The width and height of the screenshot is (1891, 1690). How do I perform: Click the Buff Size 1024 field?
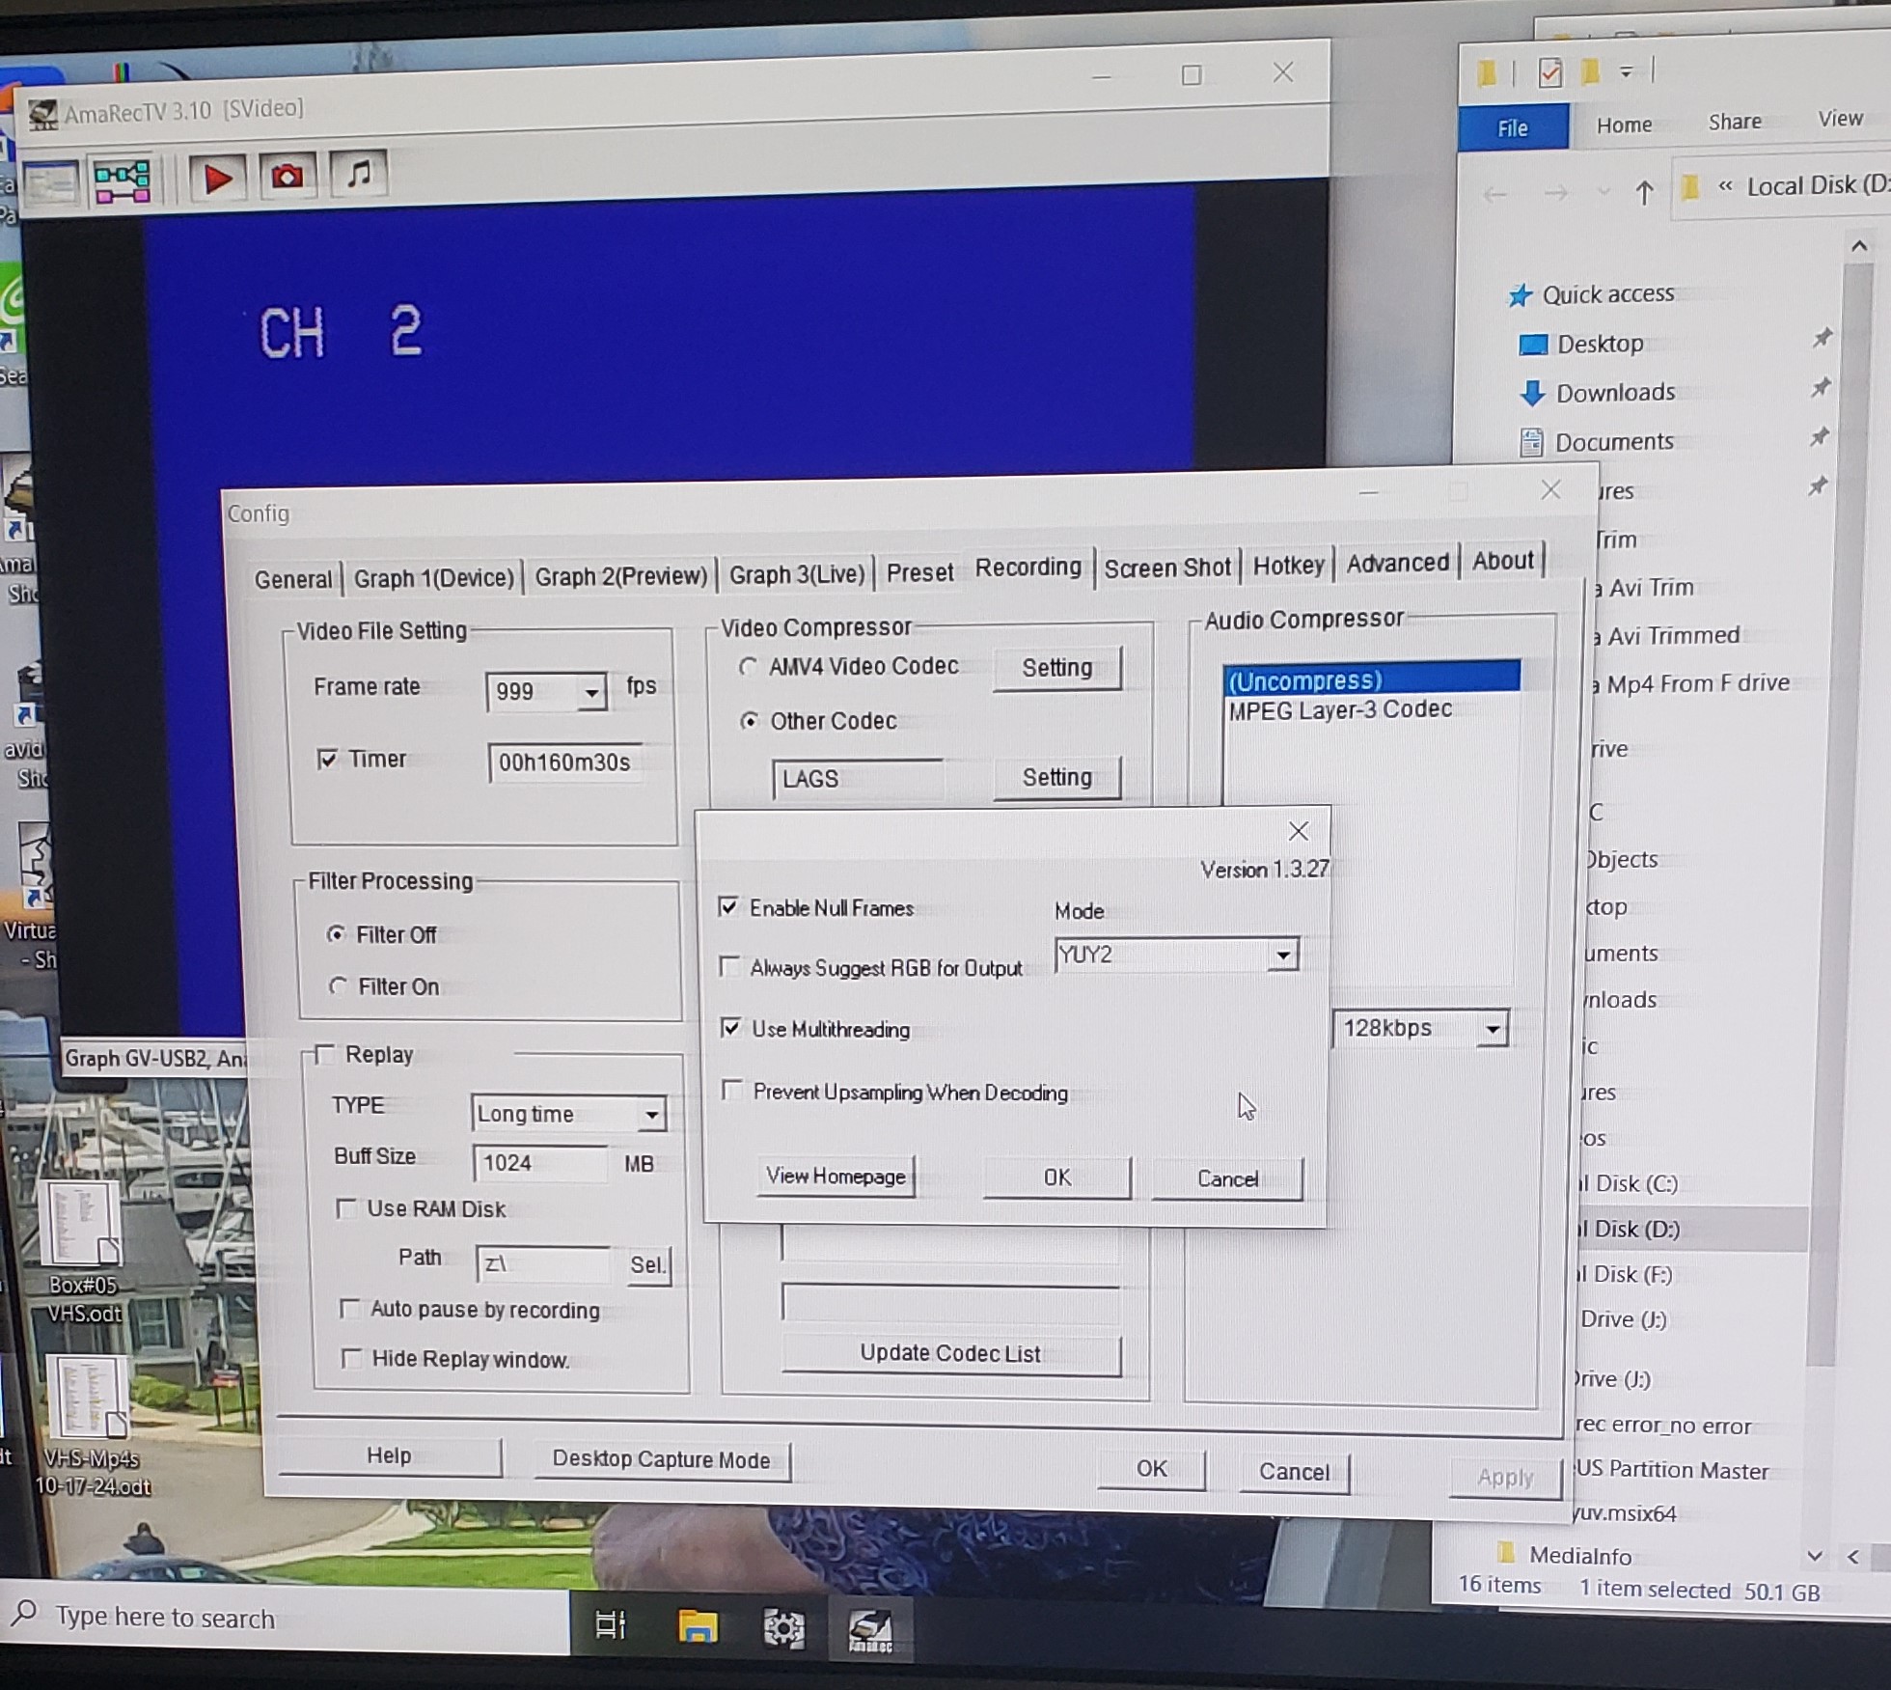[x=541, y=1163]
